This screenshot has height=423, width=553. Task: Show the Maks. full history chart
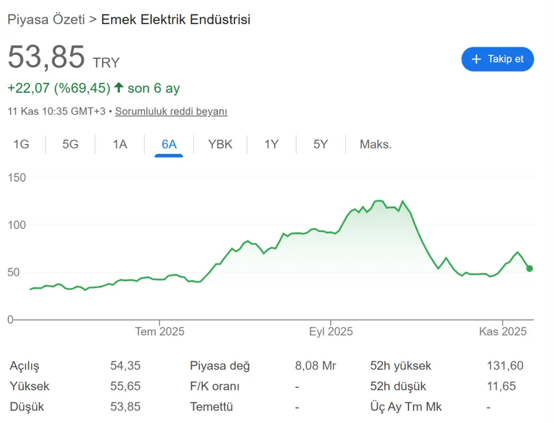click(x=376, y=144)
